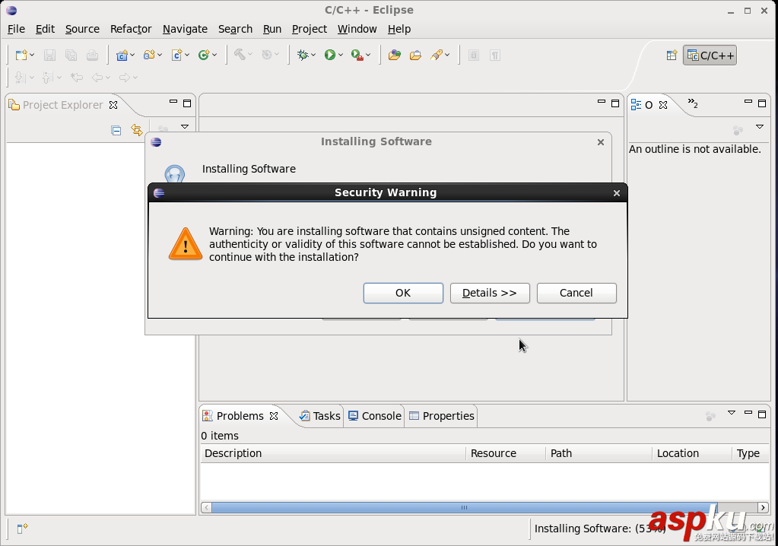Viewport: 778px width, 546px height.
Task: Click the Search flashlight icon
Action: [437, 55]
